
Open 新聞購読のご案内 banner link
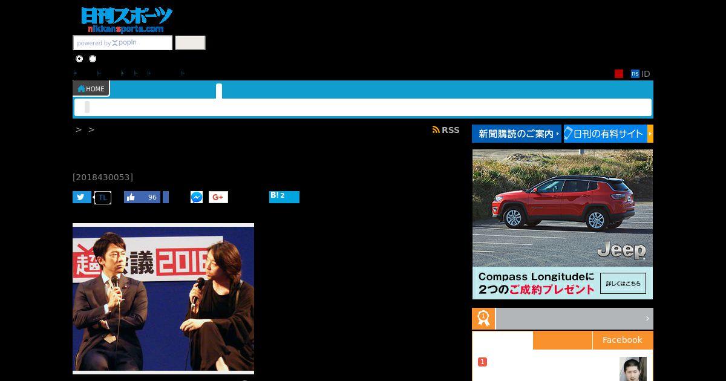click(517, 134)
